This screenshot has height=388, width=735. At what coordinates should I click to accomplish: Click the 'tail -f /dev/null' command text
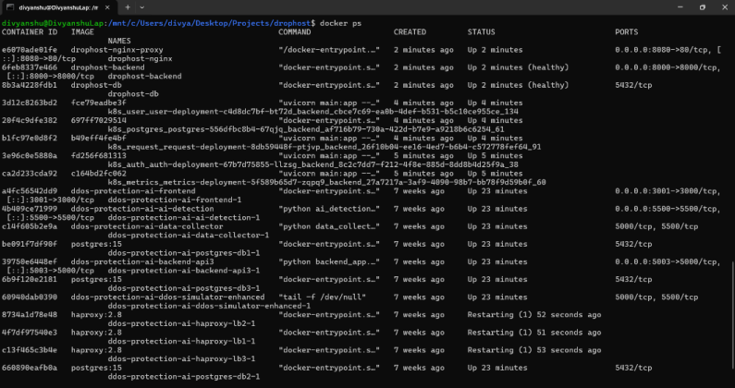tap(322, 297)
